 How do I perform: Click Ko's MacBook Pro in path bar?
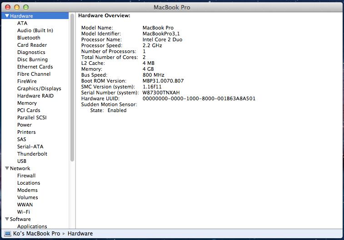coord(36,234)
